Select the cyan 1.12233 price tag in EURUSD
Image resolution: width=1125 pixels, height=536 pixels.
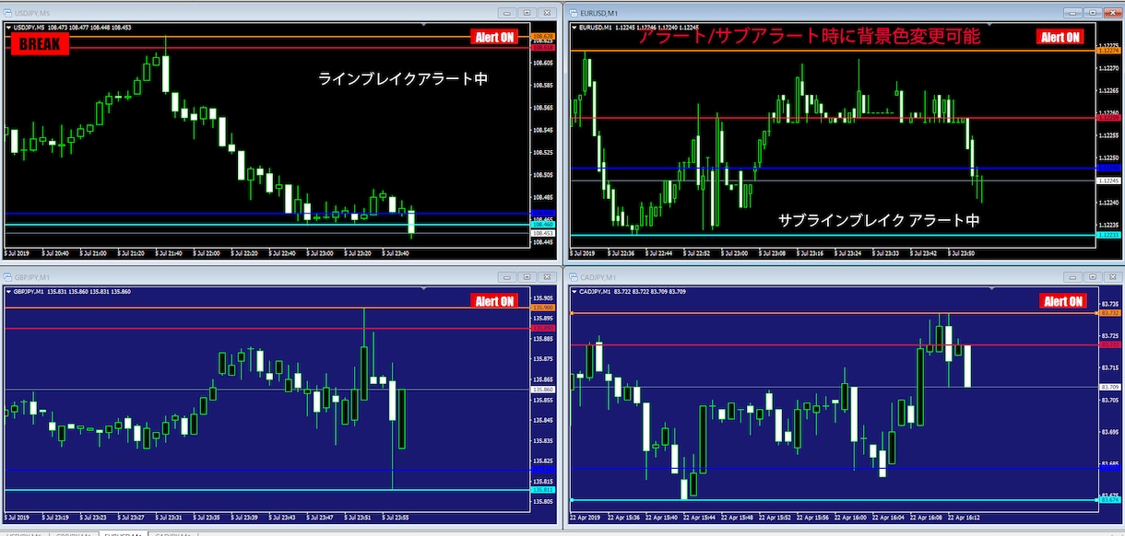[x=1107, y=235]
